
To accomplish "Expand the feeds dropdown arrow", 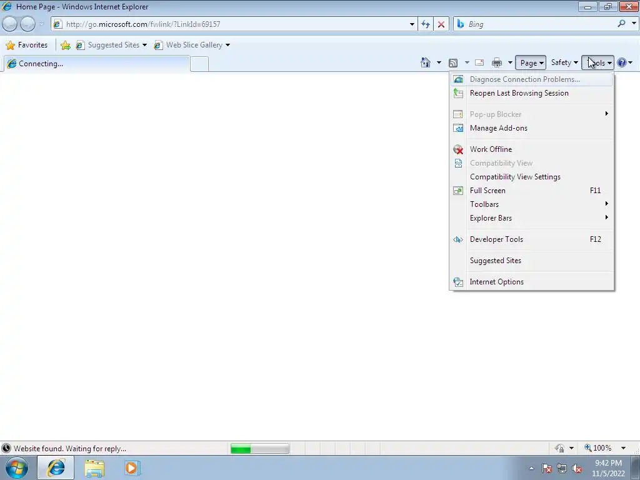I will [467, 63].
